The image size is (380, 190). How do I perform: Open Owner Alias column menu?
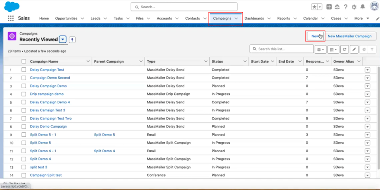tap(359, 61)
